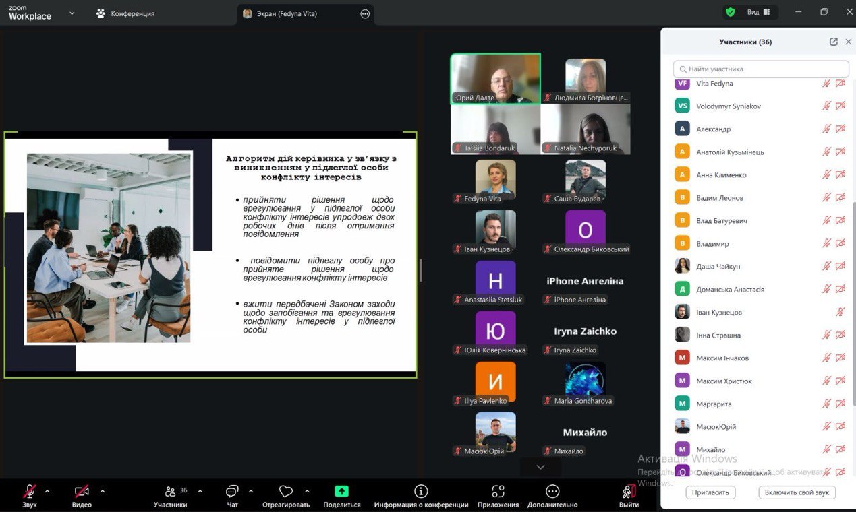Turn on camera with Видео button
The image size is (856, 512).
click(x=82, y=492)
